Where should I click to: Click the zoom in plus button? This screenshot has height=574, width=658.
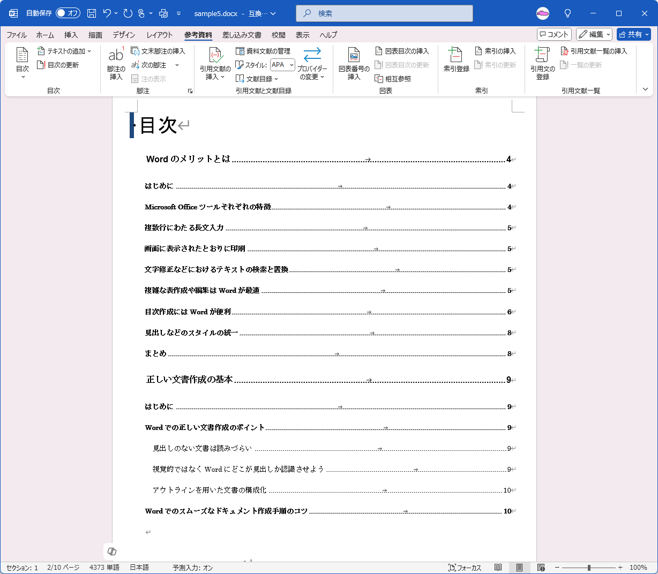(620, 568)
